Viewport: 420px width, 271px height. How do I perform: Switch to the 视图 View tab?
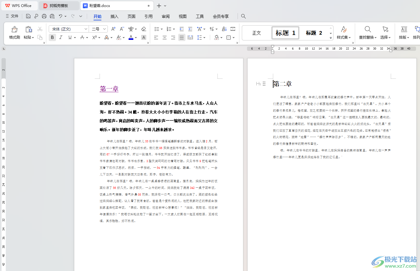click(x=183, y=16)
